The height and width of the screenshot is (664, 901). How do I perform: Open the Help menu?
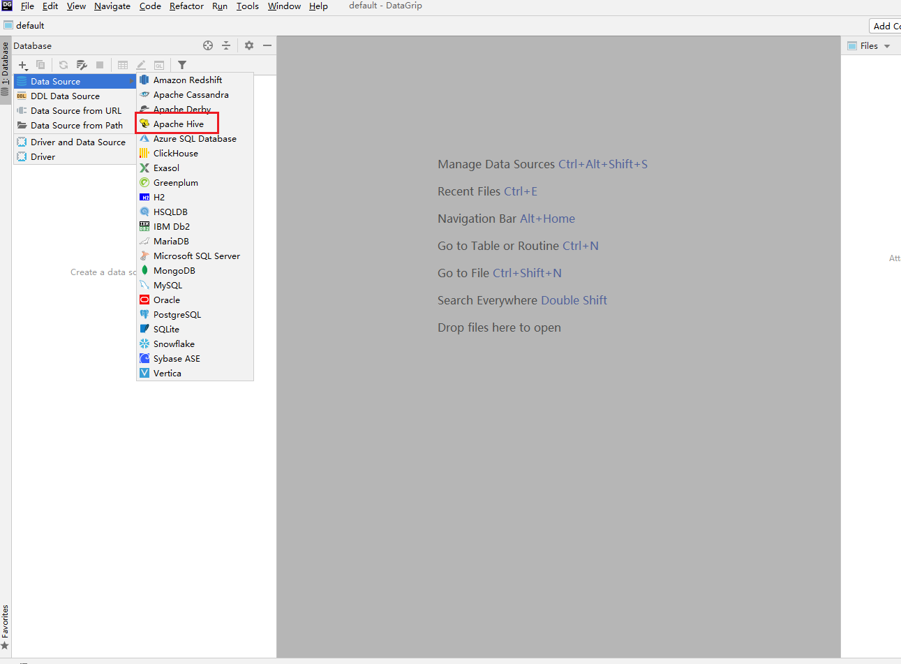pyautogui.click(x=318, y=6)
